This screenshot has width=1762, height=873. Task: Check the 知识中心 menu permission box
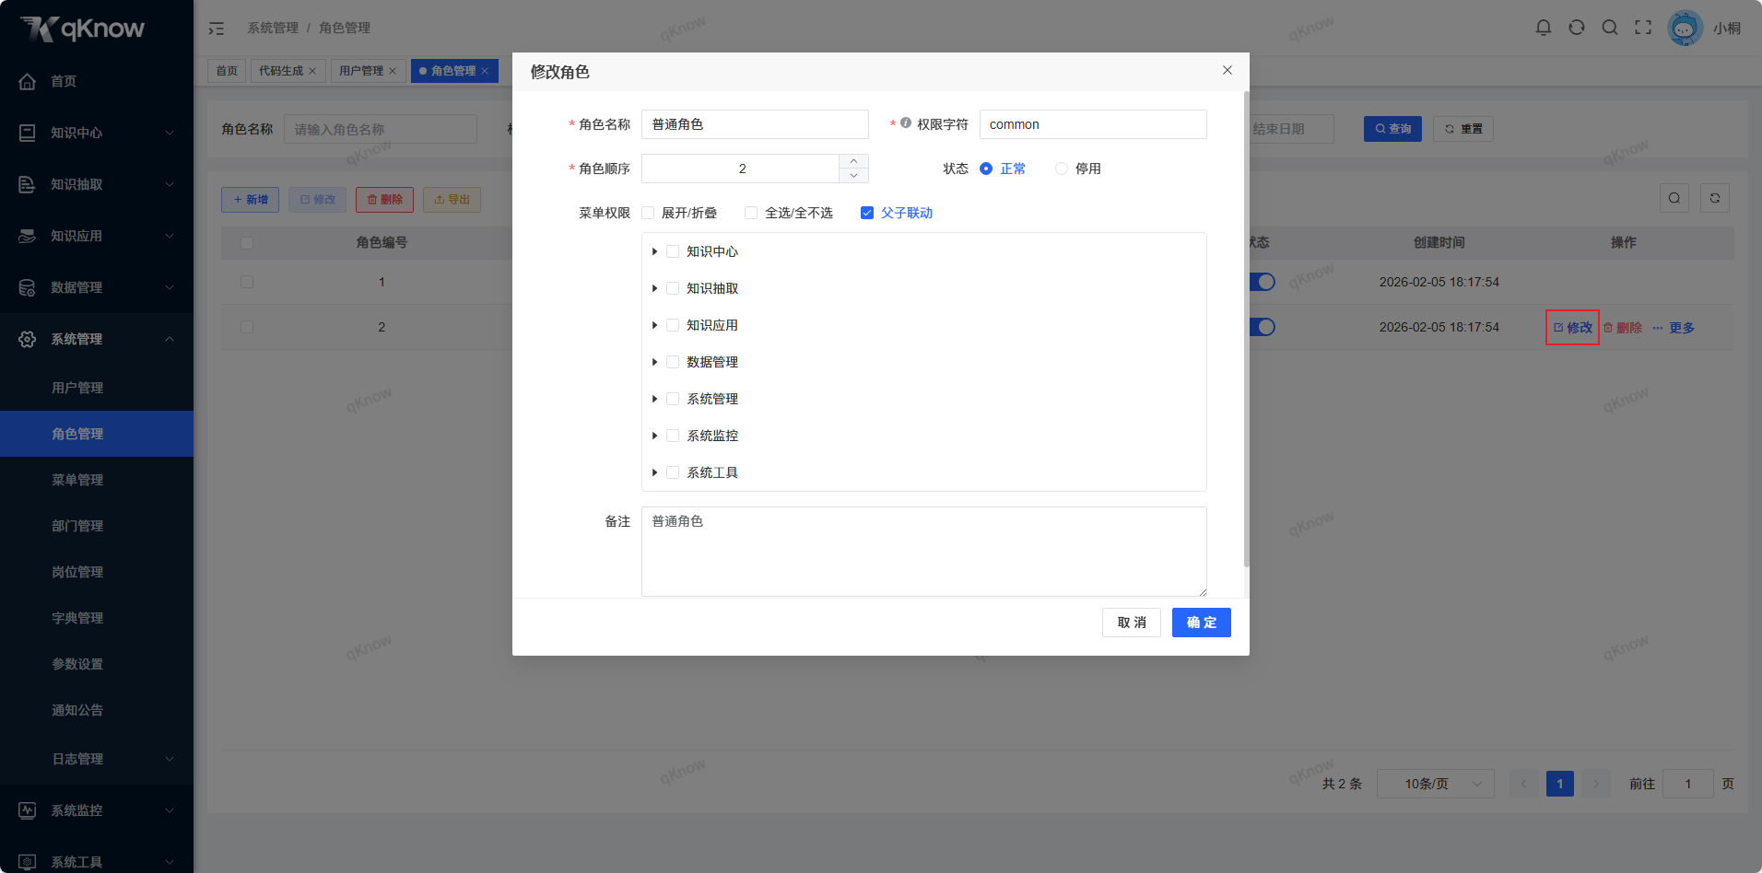(x=673, y=251)
